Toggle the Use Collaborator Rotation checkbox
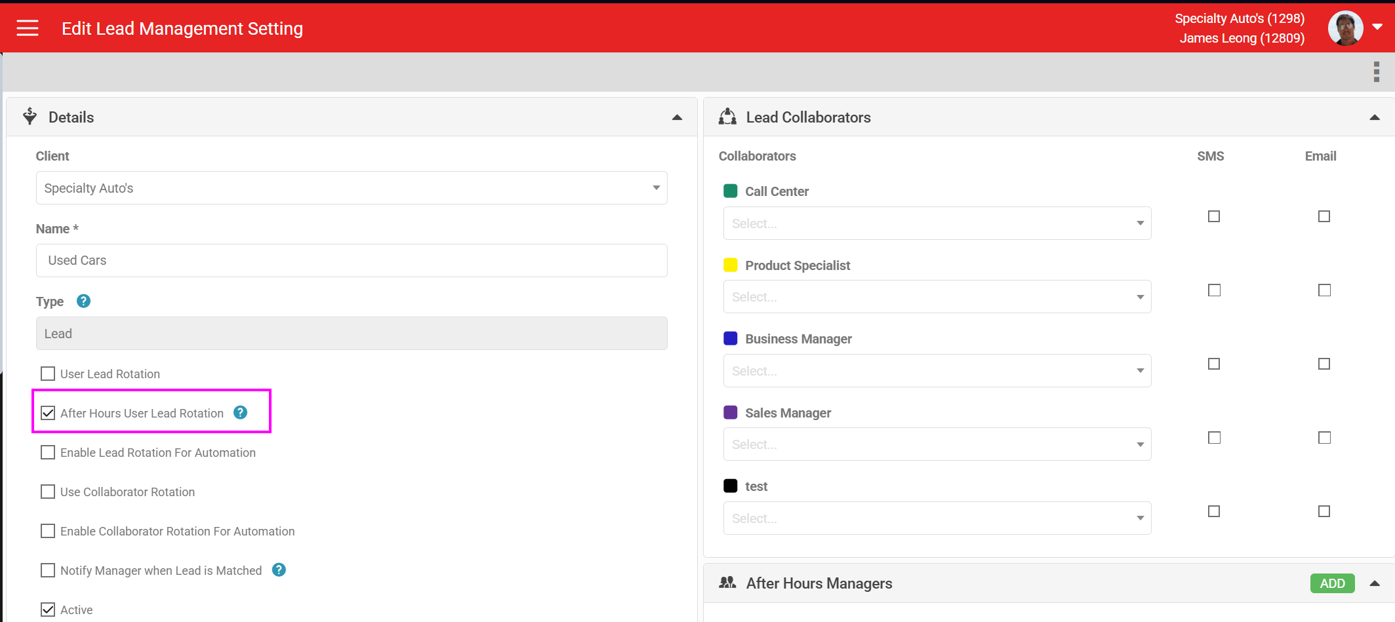This screenshot has height=622, width=1395. 48,492
